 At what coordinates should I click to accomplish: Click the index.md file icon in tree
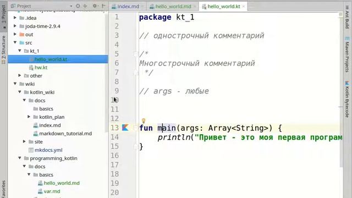[x=35, y=125]
